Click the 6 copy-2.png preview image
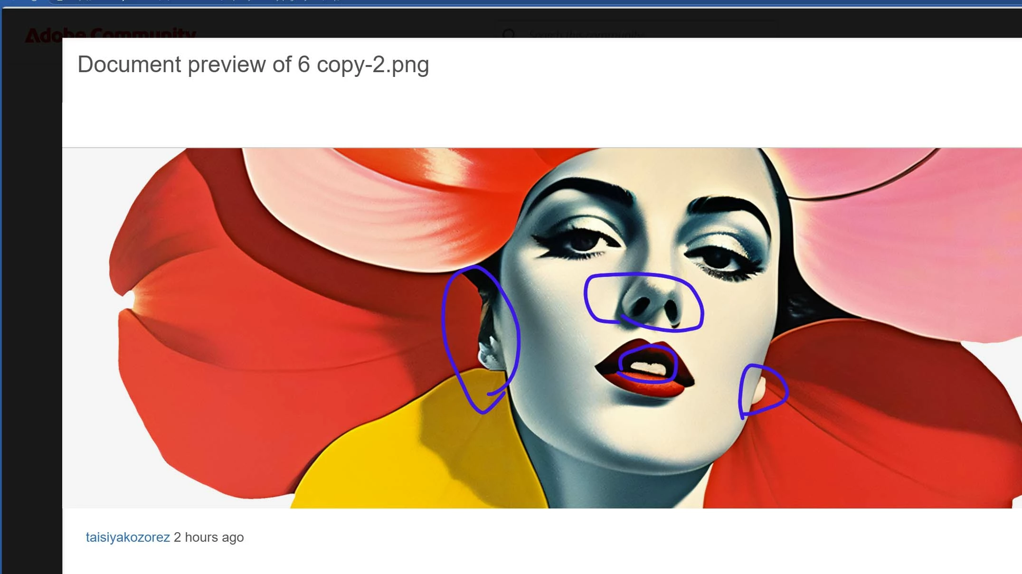 pyautogui.click(x=541, y=328)
